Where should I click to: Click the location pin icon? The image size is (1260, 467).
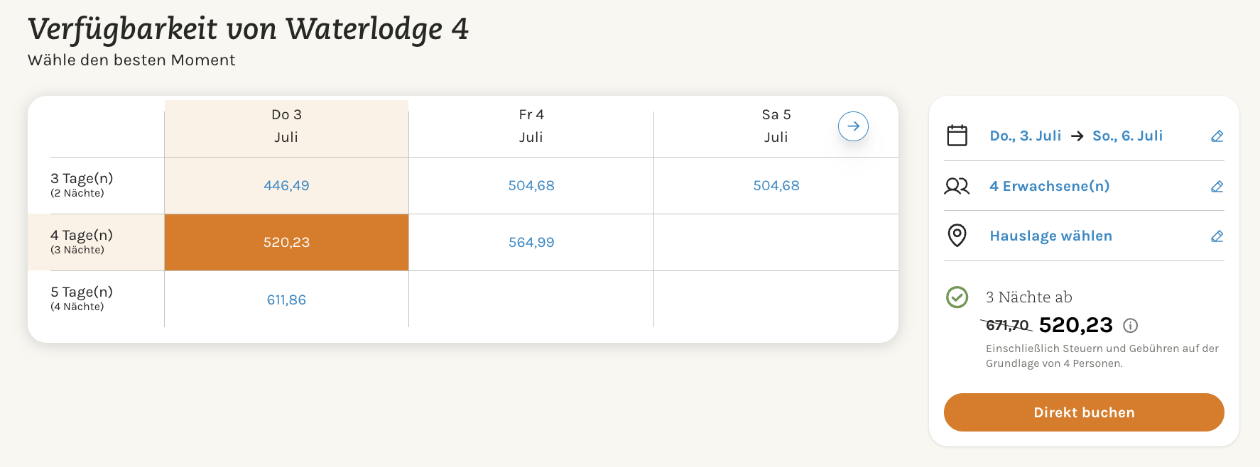pyautogui.click(x=957, y=236)
